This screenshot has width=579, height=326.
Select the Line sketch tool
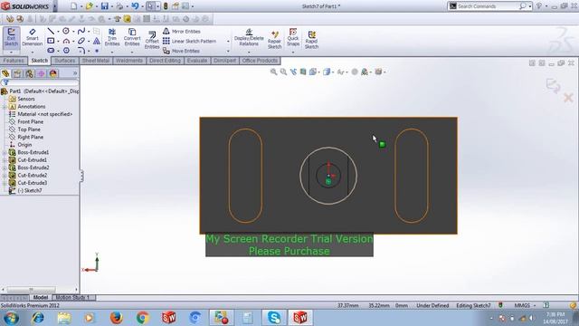click(51, 31)
